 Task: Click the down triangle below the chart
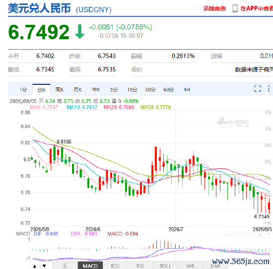(44, 266)
